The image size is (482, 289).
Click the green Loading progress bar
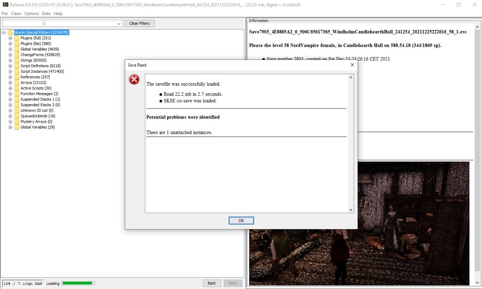click(x=78, y=283)
